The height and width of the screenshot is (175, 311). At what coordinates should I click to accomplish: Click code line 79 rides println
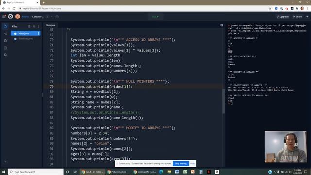(x=102, y=87)
